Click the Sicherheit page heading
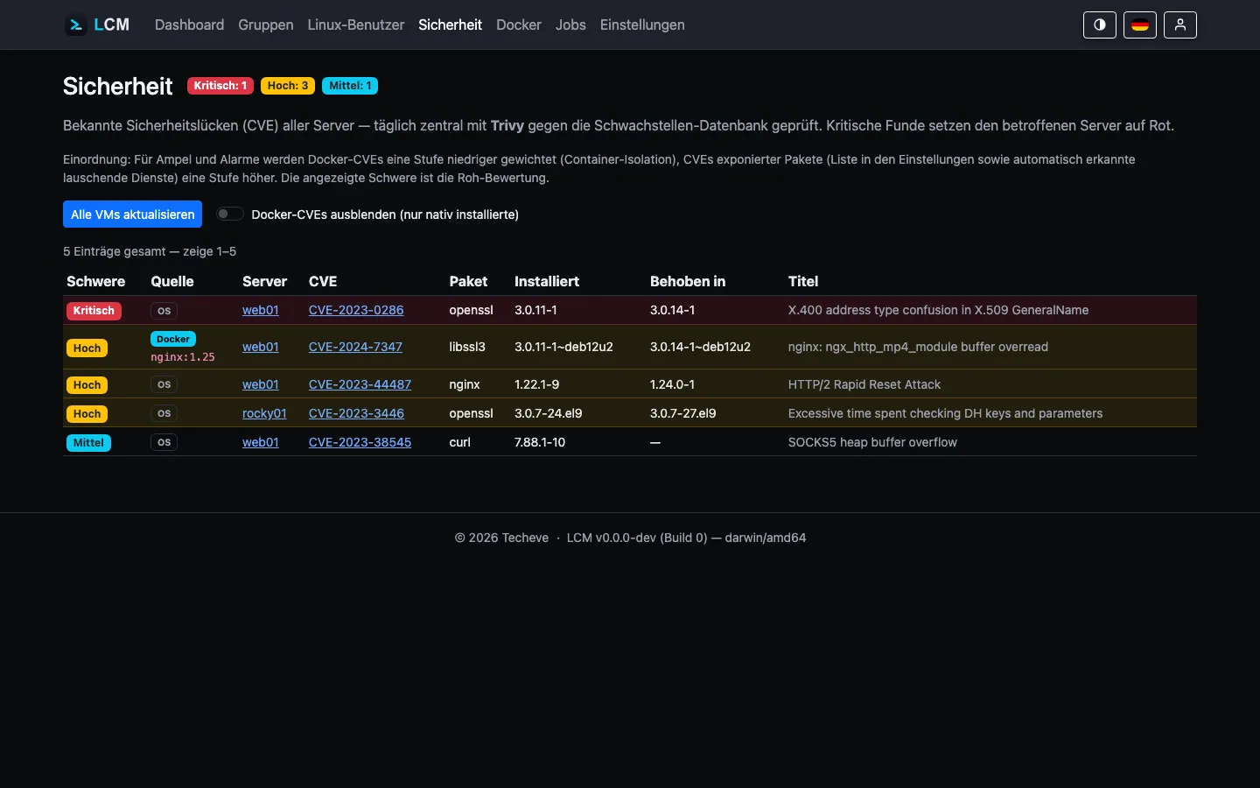Image resolution: width=1260 pixels, height=788 pixels. coord(118,86)
